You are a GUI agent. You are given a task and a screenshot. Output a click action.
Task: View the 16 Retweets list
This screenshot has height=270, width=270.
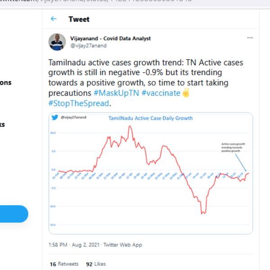pos(64,264)
